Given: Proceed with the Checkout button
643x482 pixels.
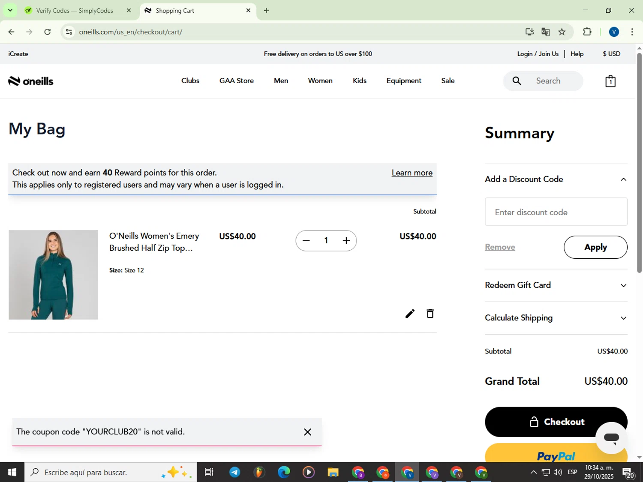Looking at the screenshot, I should (x=556, y=422).
